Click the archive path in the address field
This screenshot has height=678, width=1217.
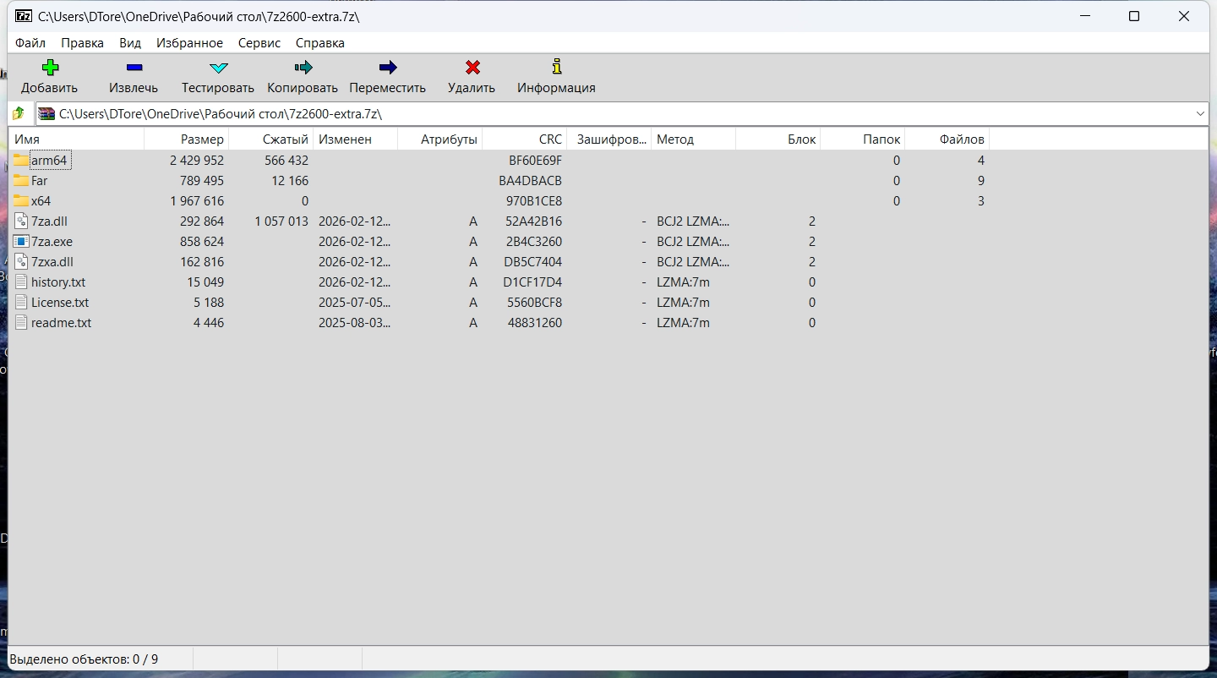coord(221,114)
